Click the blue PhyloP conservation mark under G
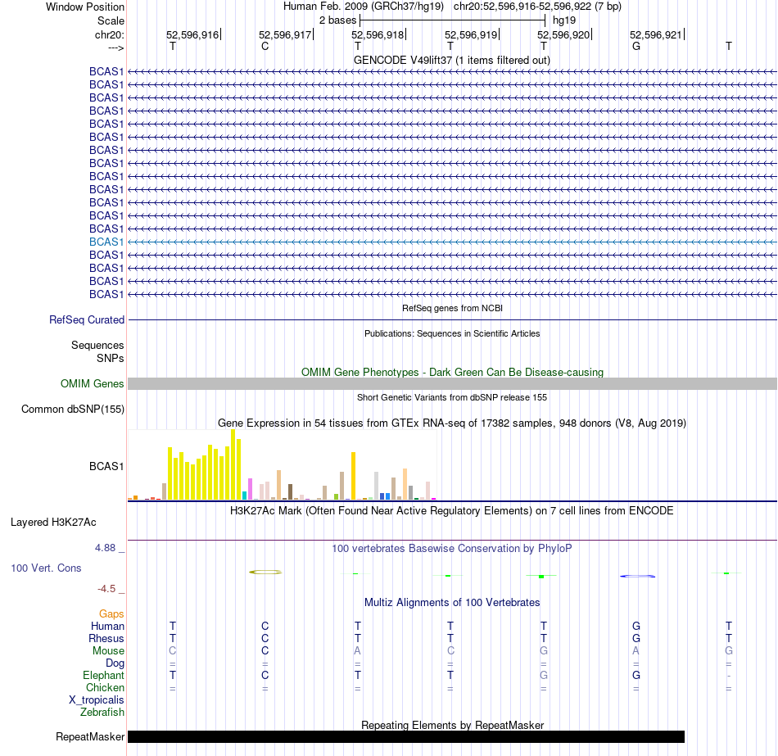This screenshot has width=778, height=756. (x=638, y=576)
